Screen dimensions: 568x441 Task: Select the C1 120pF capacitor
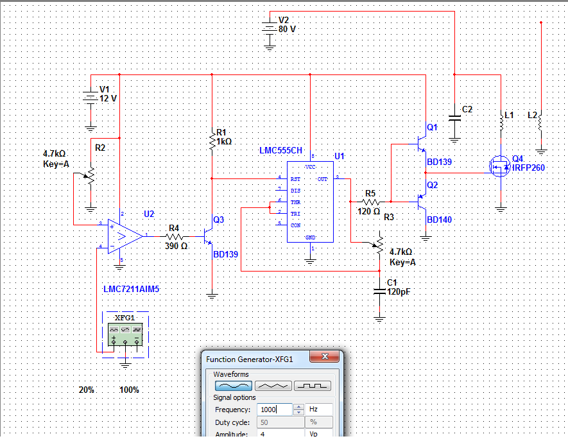pyautogui.click(x=380, y=291)
